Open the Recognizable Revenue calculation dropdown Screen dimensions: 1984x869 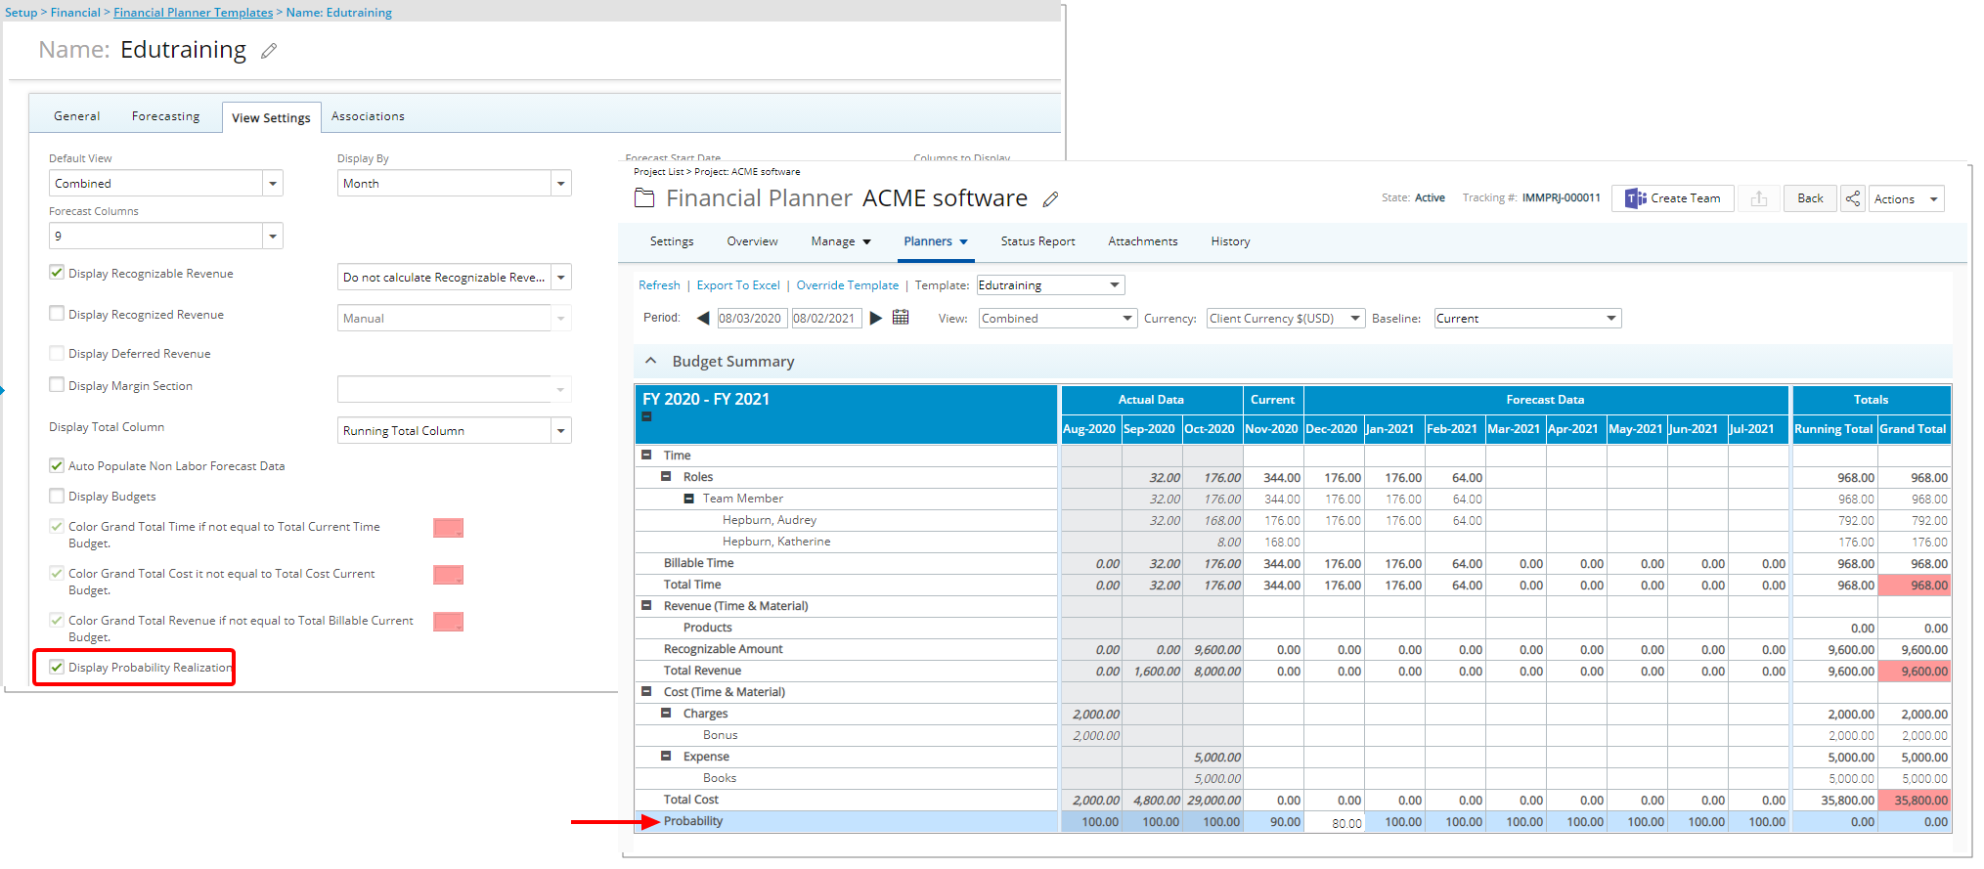(455, 277)
